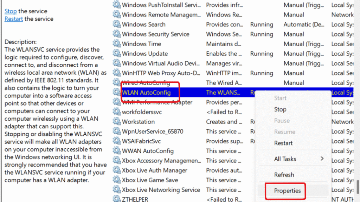This screenshot has width=360, height=202.
Task: Click the Windows Virtual Audio Device gear icon
Action: click(x=117, y=63)
